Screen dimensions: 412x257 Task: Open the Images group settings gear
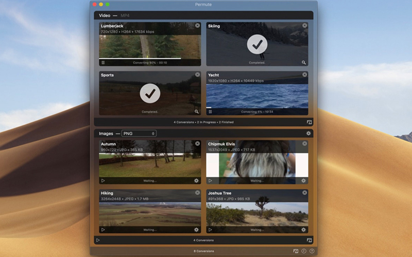click(x=308, y=133)
